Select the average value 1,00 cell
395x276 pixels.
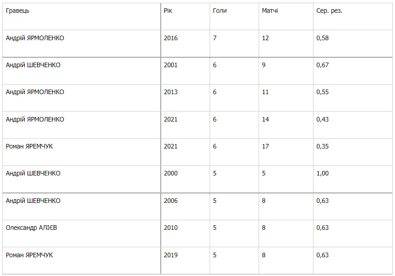[322, 173]
